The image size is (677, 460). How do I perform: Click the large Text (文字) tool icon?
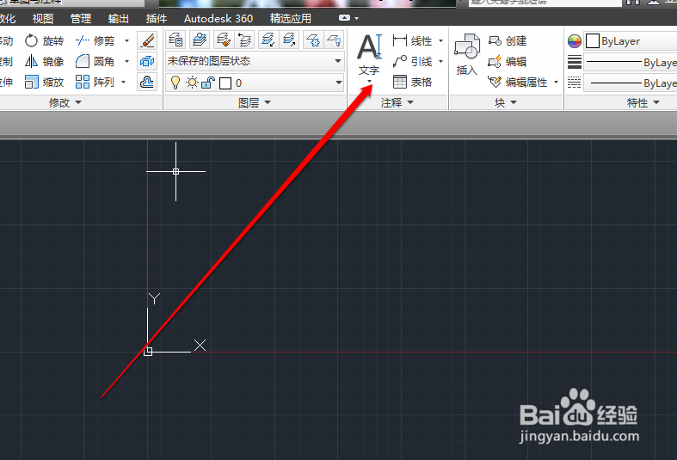click(369, 47)
